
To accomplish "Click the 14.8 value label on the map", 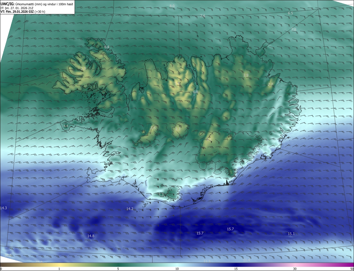I will click(x=91, y=236).
